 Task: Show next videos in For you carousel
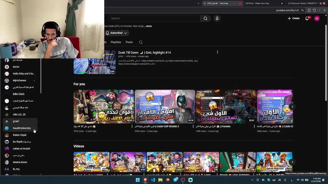pos(292,107)
